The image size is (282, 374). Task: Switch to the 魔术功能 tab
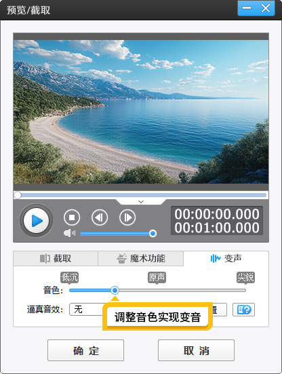pos(141,258)
